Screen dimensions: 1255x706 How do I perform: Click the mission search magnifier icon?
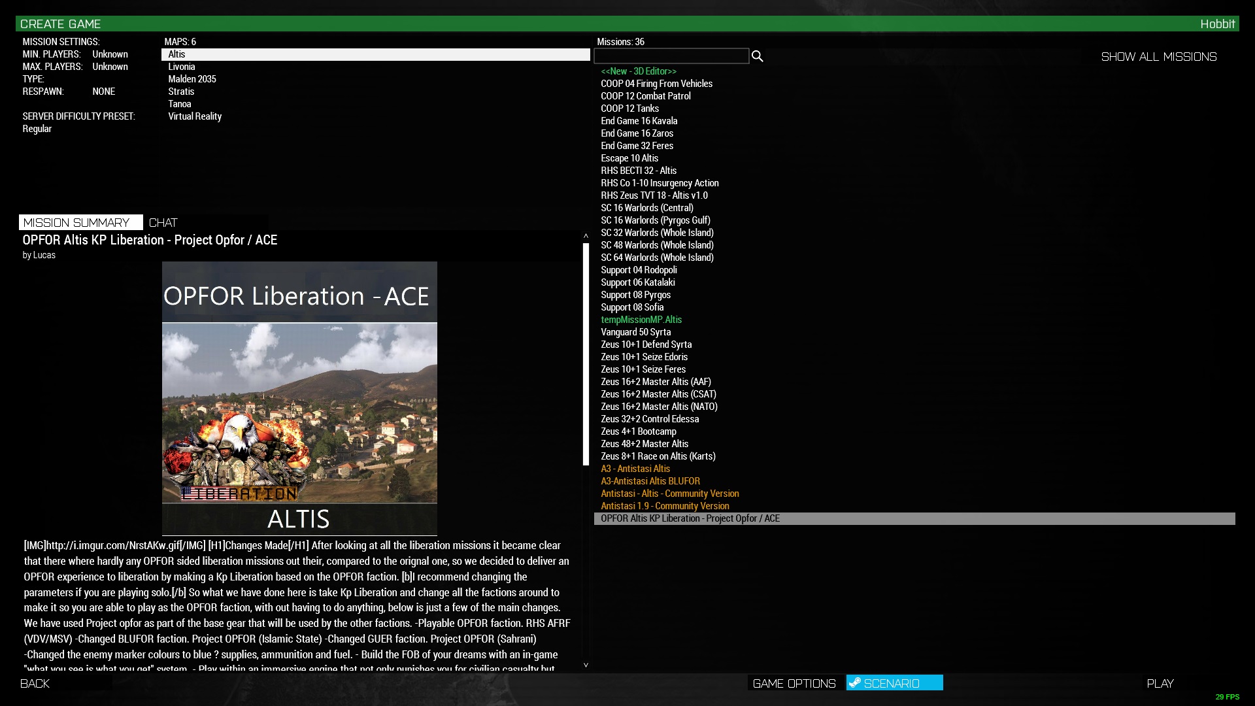click(x=757, y=56)
